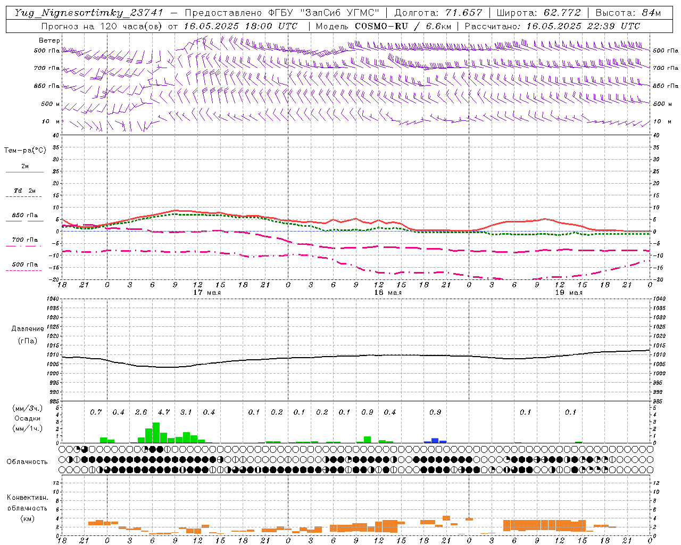Click the Давление pressure panel label
Image resolution: width=681 pixels, height=545 pixels.
pyautogui.click(x=28, y=329)
